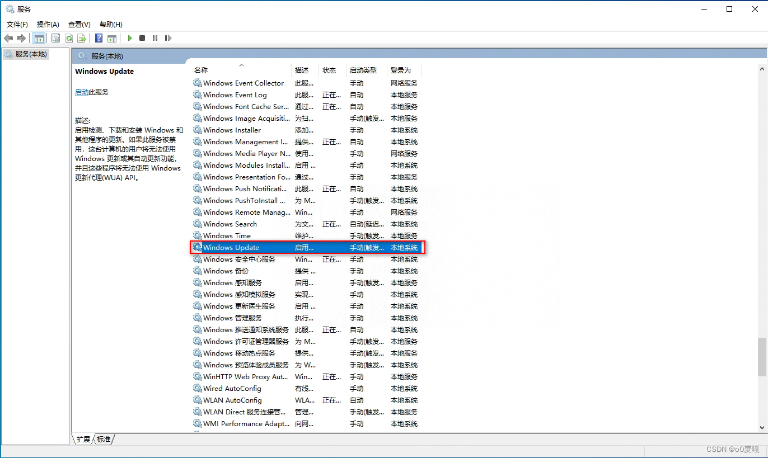Open the Properties toolbar icon
Viewport: 768px width, 458px height.
(x=55, y=38)
